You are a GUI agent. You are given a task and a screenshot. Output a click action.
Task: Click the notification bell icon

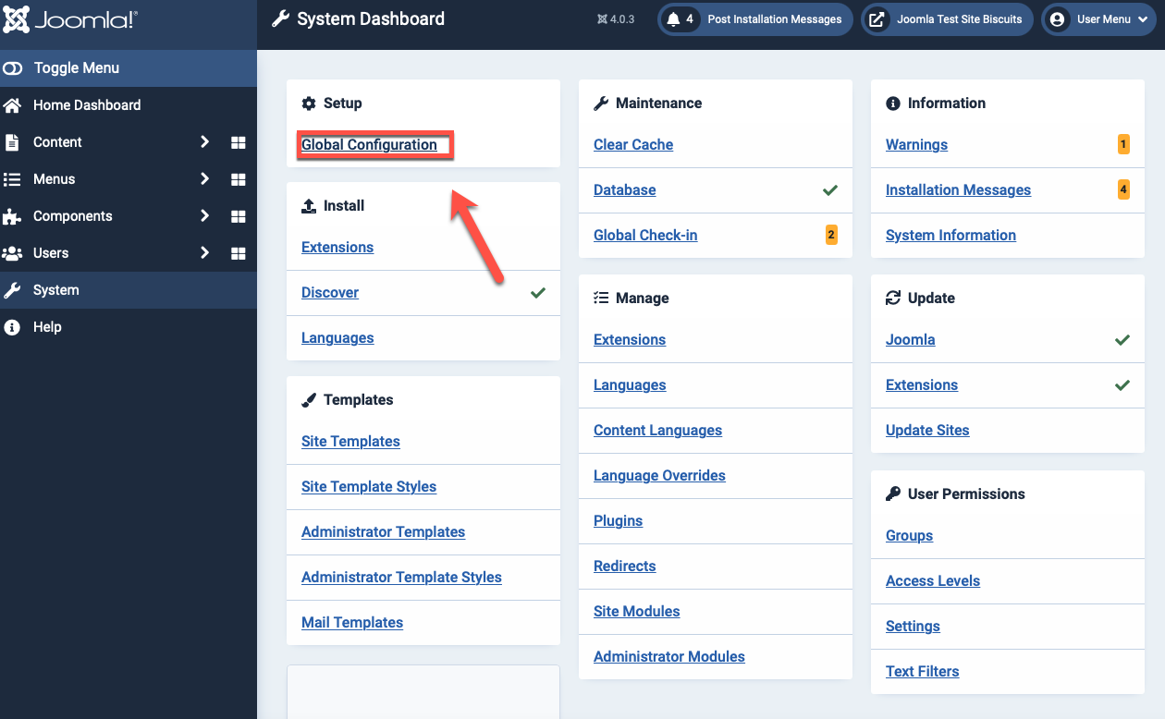tap(672, 19)
